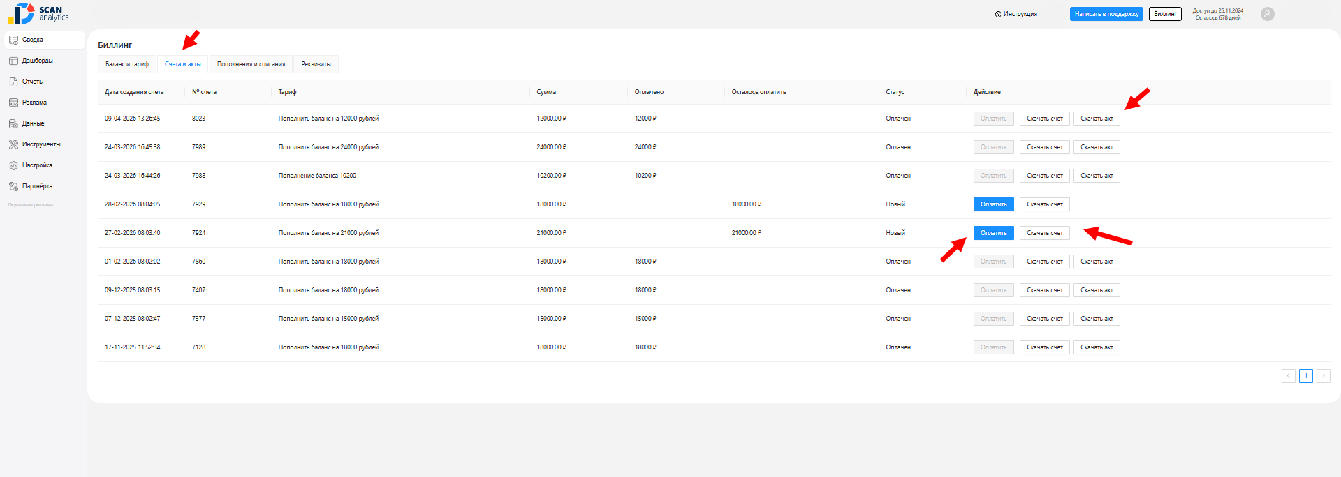Click Пополнить баланс на 15000 рублей
The height and width of the screenshot is (477, 1341).
(328, 319)
